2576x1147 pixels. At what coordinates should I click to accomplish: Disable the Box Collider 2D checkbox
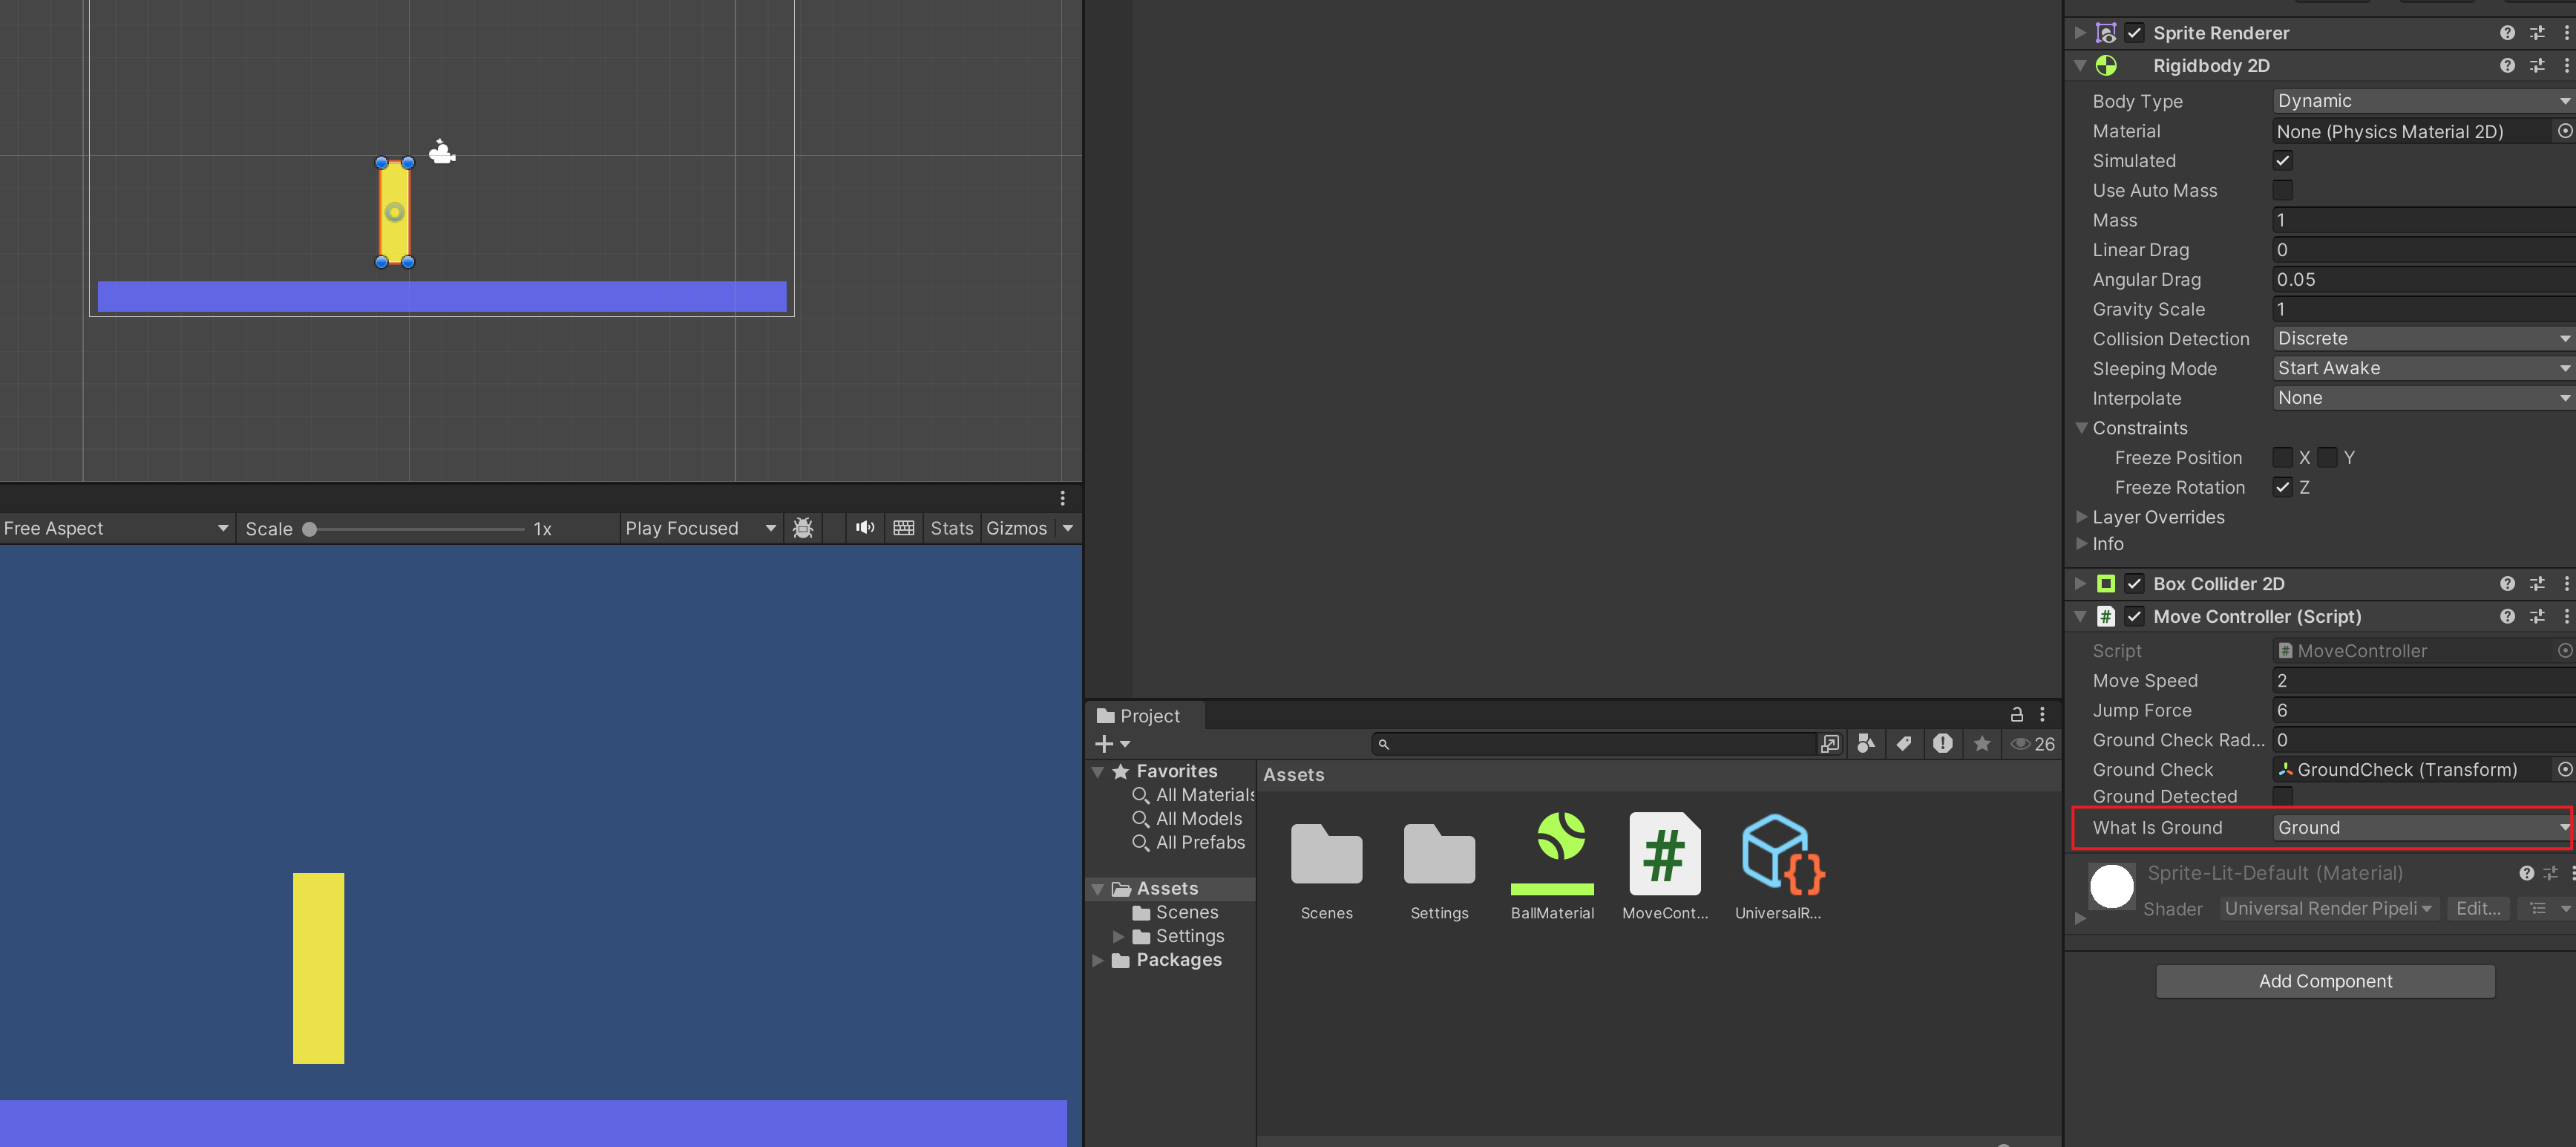pyautogui.click(x=2134, y=584)
